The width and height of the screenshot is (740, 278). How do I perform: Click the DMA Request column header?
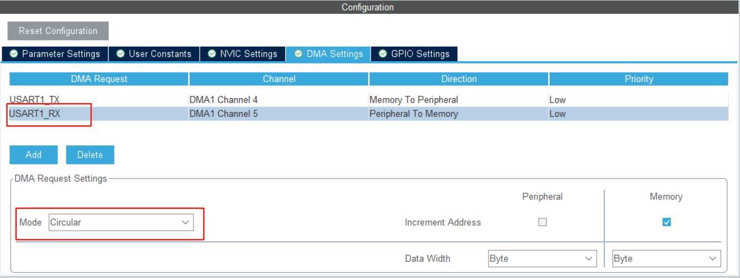tap(99, 79)
